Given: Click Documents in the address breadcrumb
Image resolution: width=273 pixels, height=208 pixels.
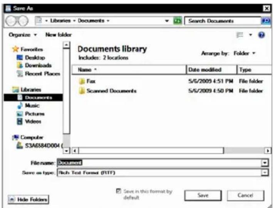Looking at the screenshot, I should click(91, 21).
